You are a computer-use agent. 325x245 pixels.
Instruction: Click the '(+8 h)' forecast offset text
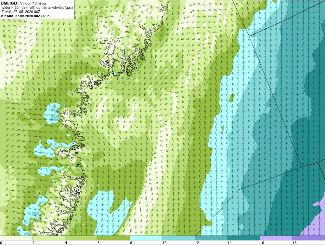(x=46, y=16)
